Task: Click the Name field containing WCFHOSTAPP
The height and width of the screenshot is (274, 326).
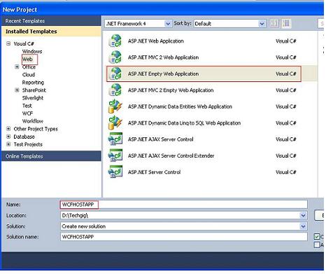Action: point(184,205)
